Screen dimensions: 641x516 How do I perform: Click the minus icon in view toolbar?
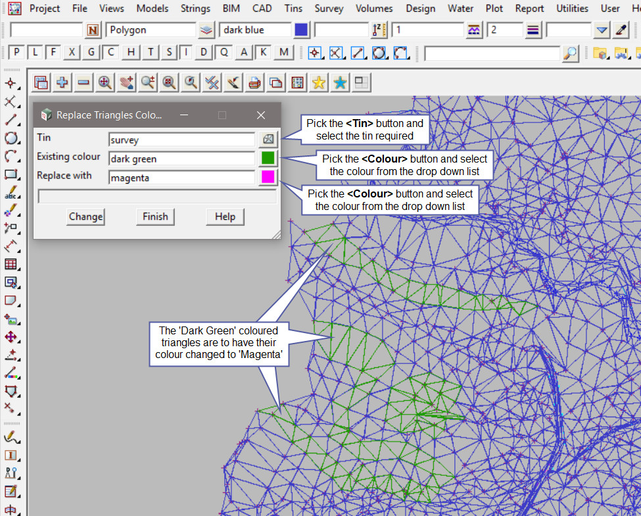[83, 82]
